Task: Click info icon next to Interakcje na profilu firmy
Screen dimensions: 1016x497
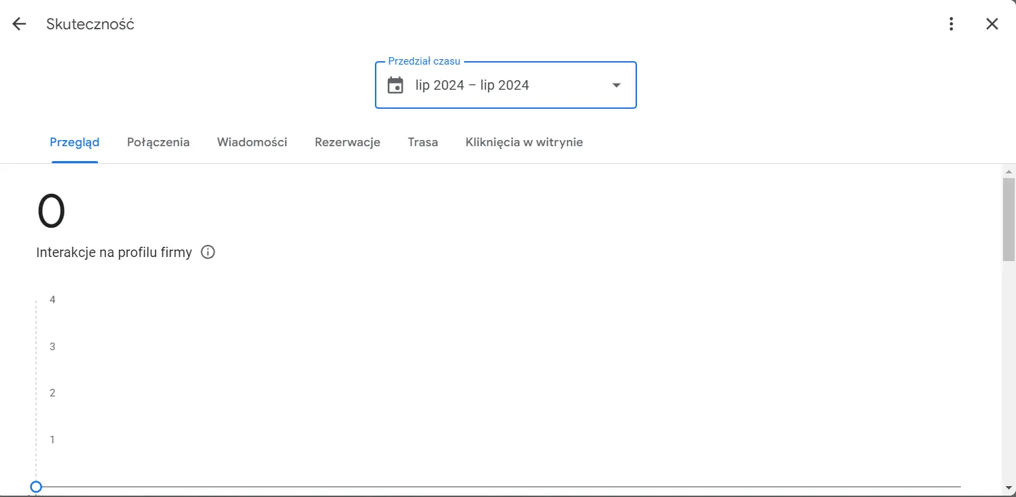Action: tap(208, 252)
